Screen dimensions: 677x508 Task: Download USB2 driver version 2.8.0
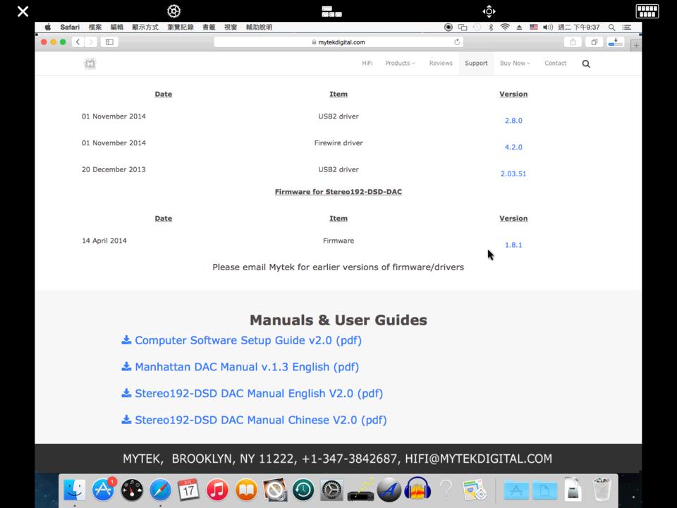(x=513, y=121)
